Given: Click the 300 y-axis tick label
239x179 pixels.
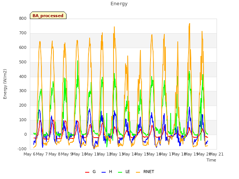Looking at the screenshot, I should coord(23,91).
